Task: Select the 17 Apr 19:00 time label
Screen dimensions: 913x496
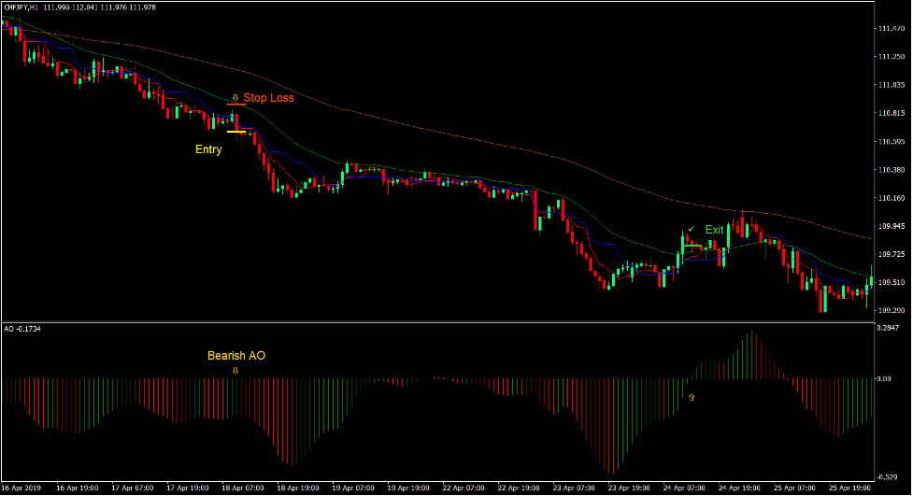Action: 188,488
